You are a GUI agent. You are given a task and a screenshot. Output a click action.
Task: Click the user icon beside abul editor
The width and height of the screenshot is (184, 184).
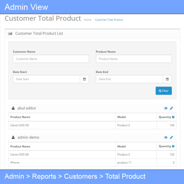(13, 108)
